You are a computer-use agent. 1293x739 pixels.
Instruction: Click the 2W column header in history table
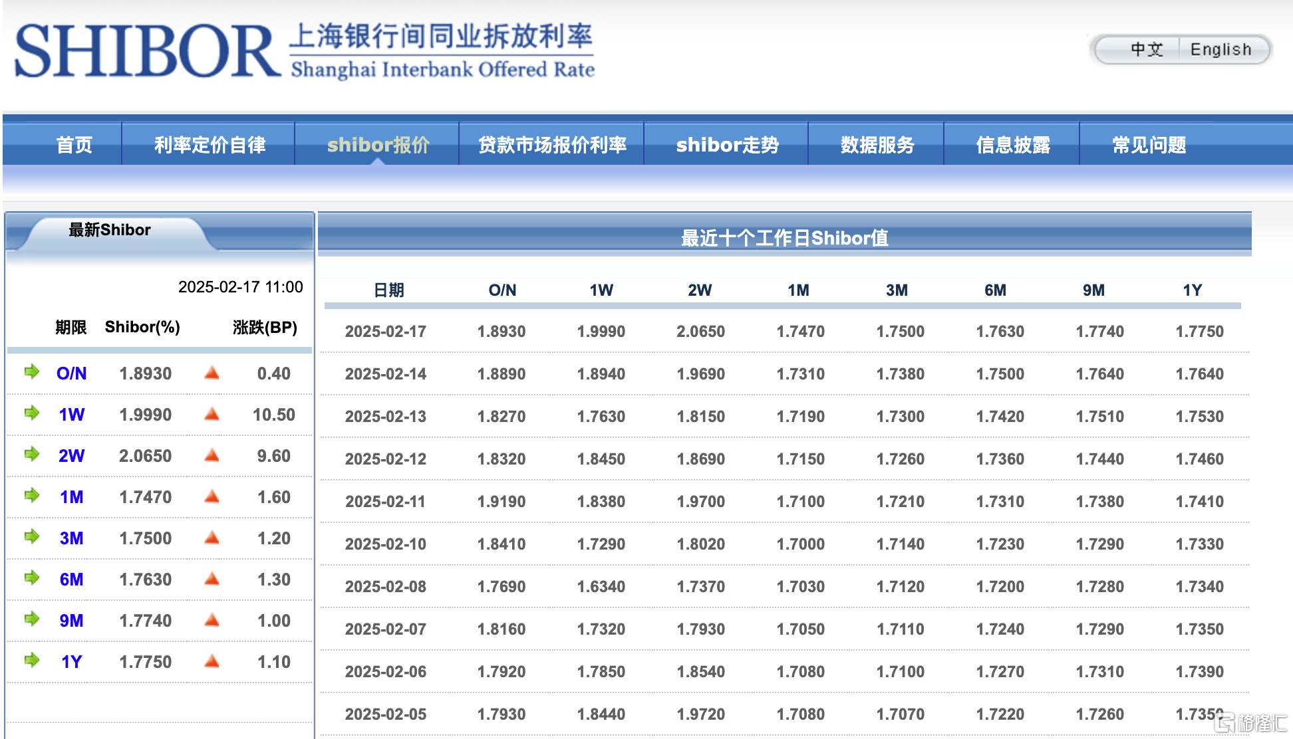700,290
